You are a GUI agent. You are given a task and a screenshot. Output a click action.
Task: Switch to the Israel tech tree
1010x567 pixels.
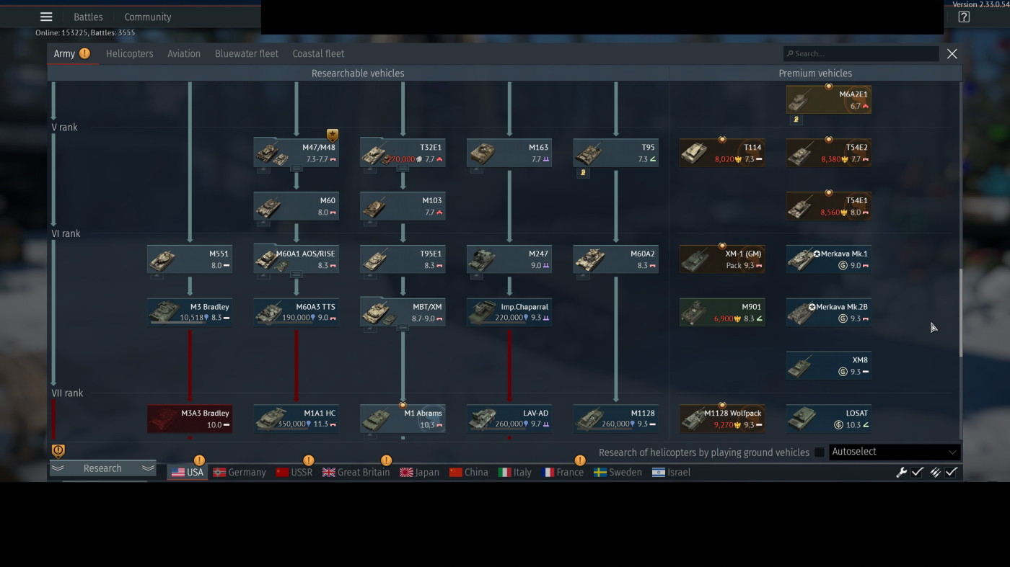(671, 473)
